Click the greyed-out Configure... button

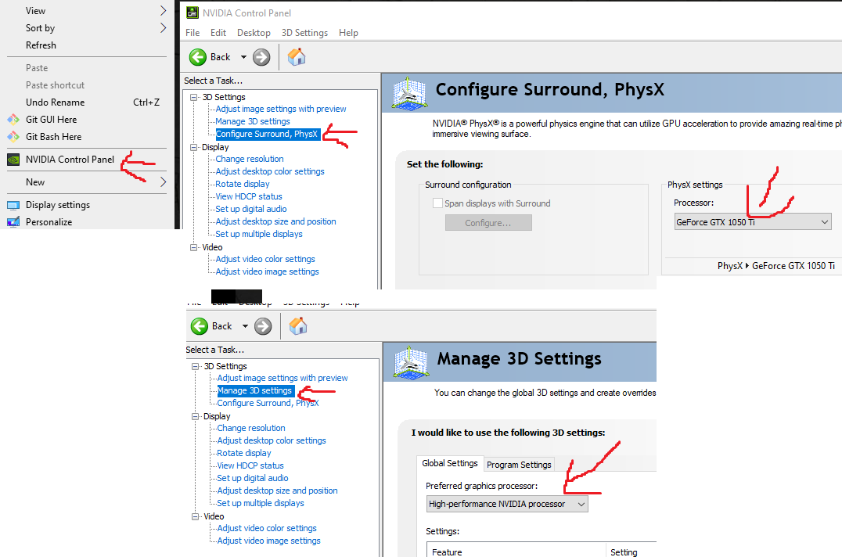pos(488,223)
